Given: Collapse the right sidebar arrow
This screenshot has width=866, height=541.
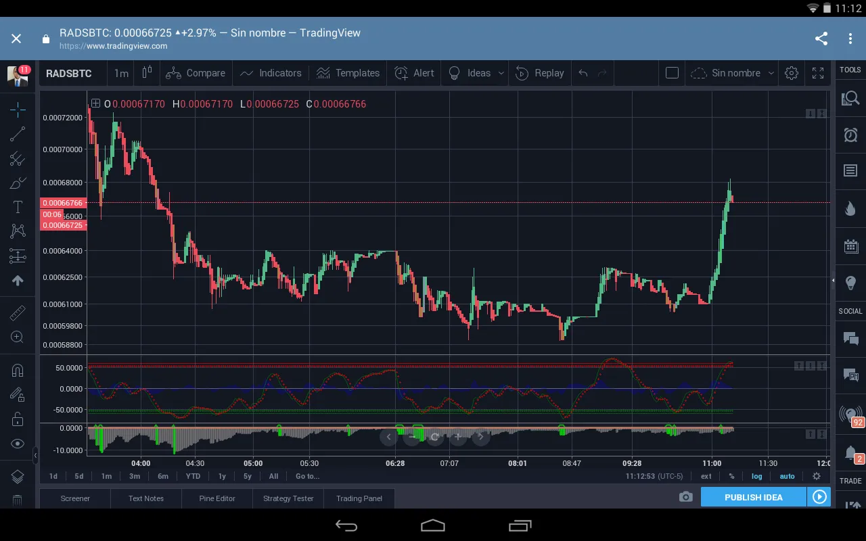Looking at the screenshot, I should 834,280.
